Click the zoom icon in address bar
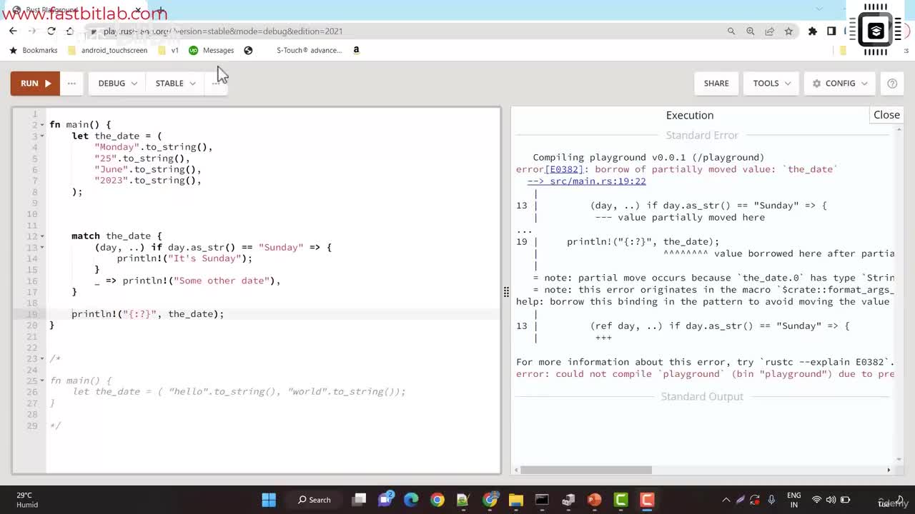Image resolution: width=915 pixels, height=514 pixels. (x=751, y=31)
